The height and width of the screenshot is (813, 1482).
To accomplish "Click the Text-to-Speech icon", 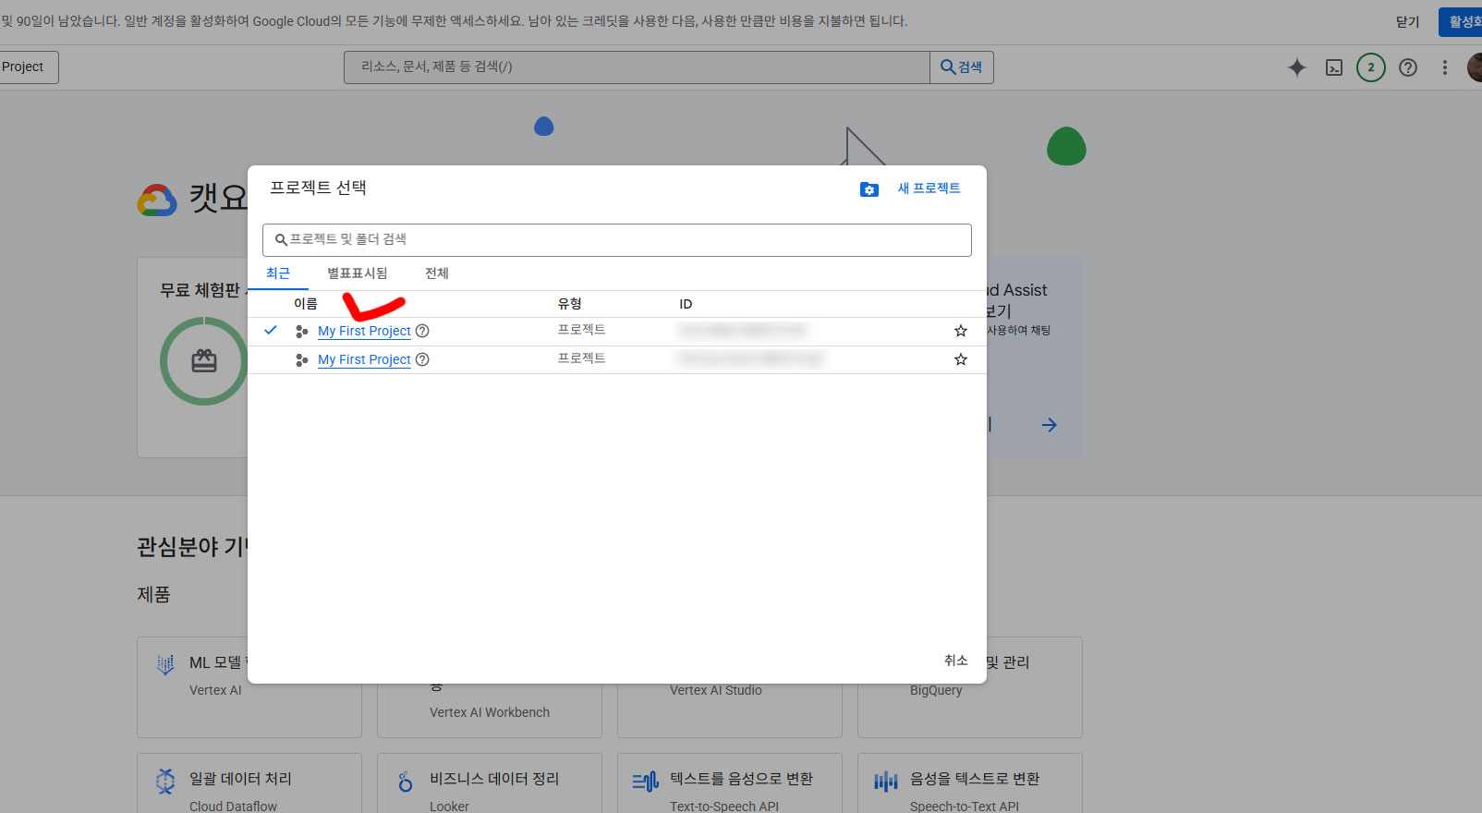I will 646,782.
